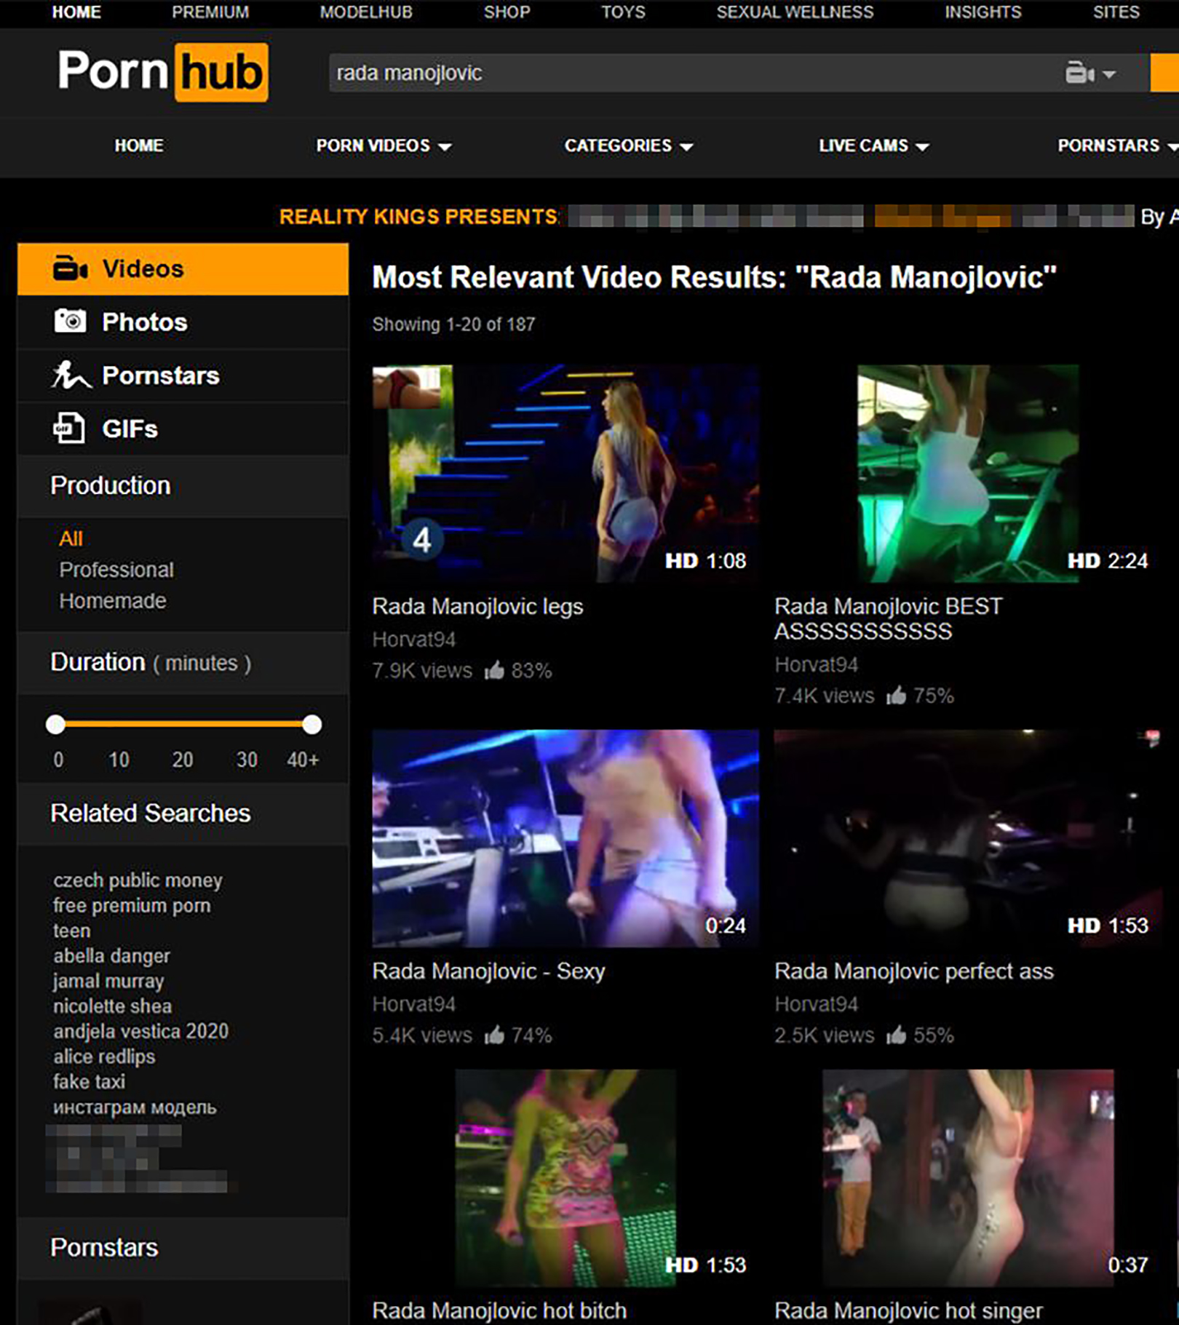Open the uploader profile Horvat94
1179x1325 pixels.
point(414,640)
